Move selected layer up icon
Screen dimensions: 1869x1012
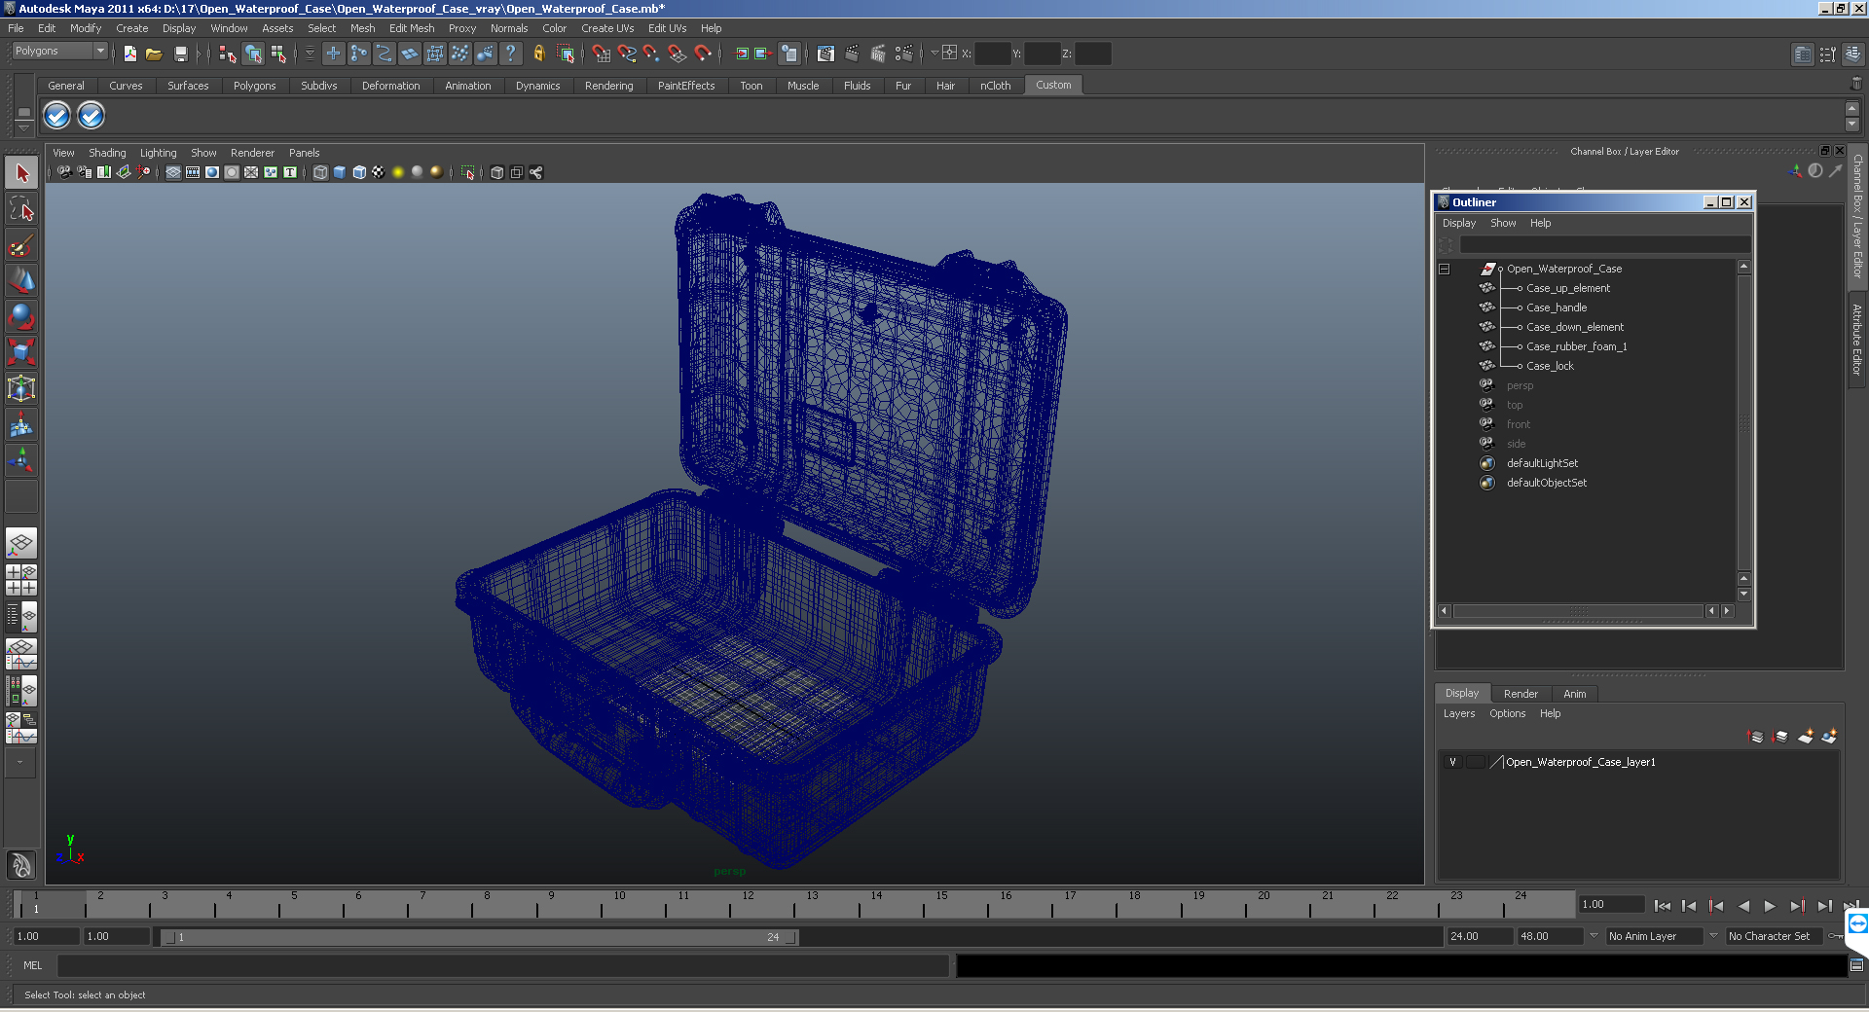pyautogui.click(x=1756, y=737)
